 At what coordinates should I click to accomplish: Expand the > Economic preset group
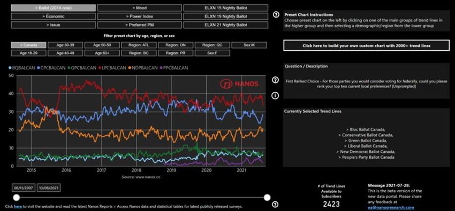coord(54,17)
